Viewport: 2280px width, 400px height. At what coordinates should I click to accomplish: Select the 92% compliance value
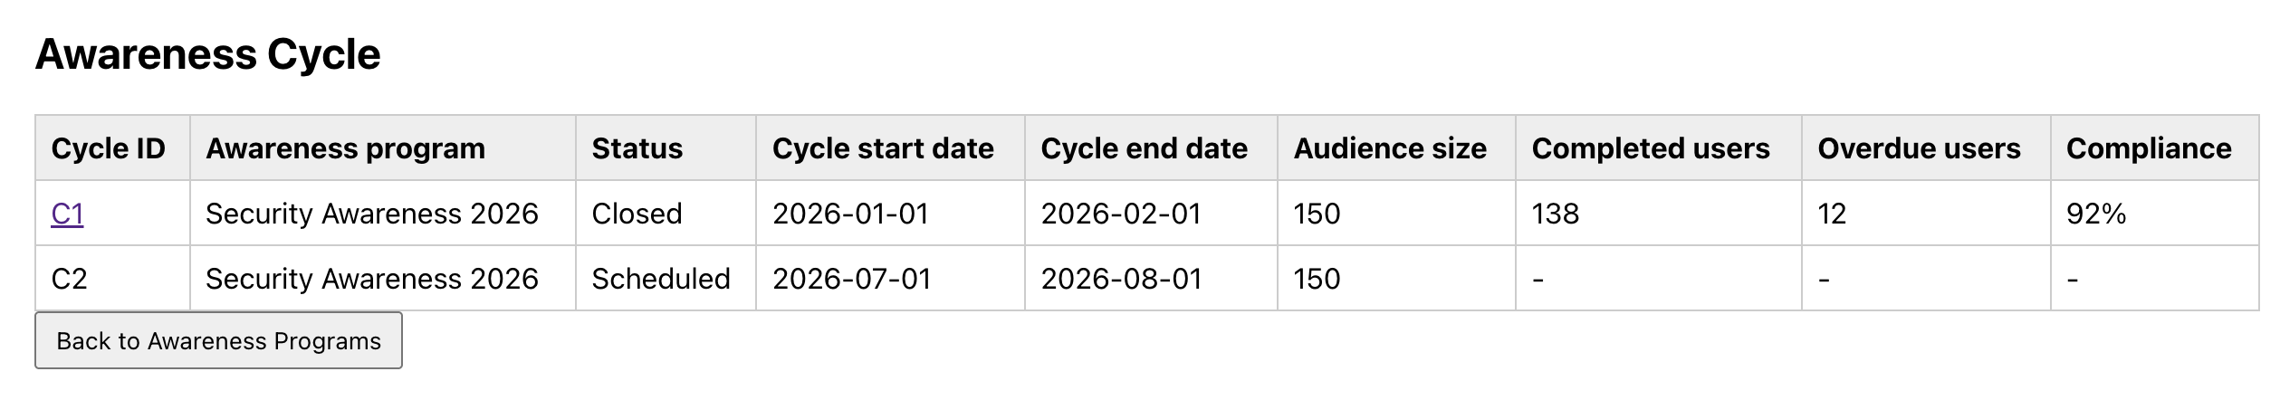tap(2095, 214)
